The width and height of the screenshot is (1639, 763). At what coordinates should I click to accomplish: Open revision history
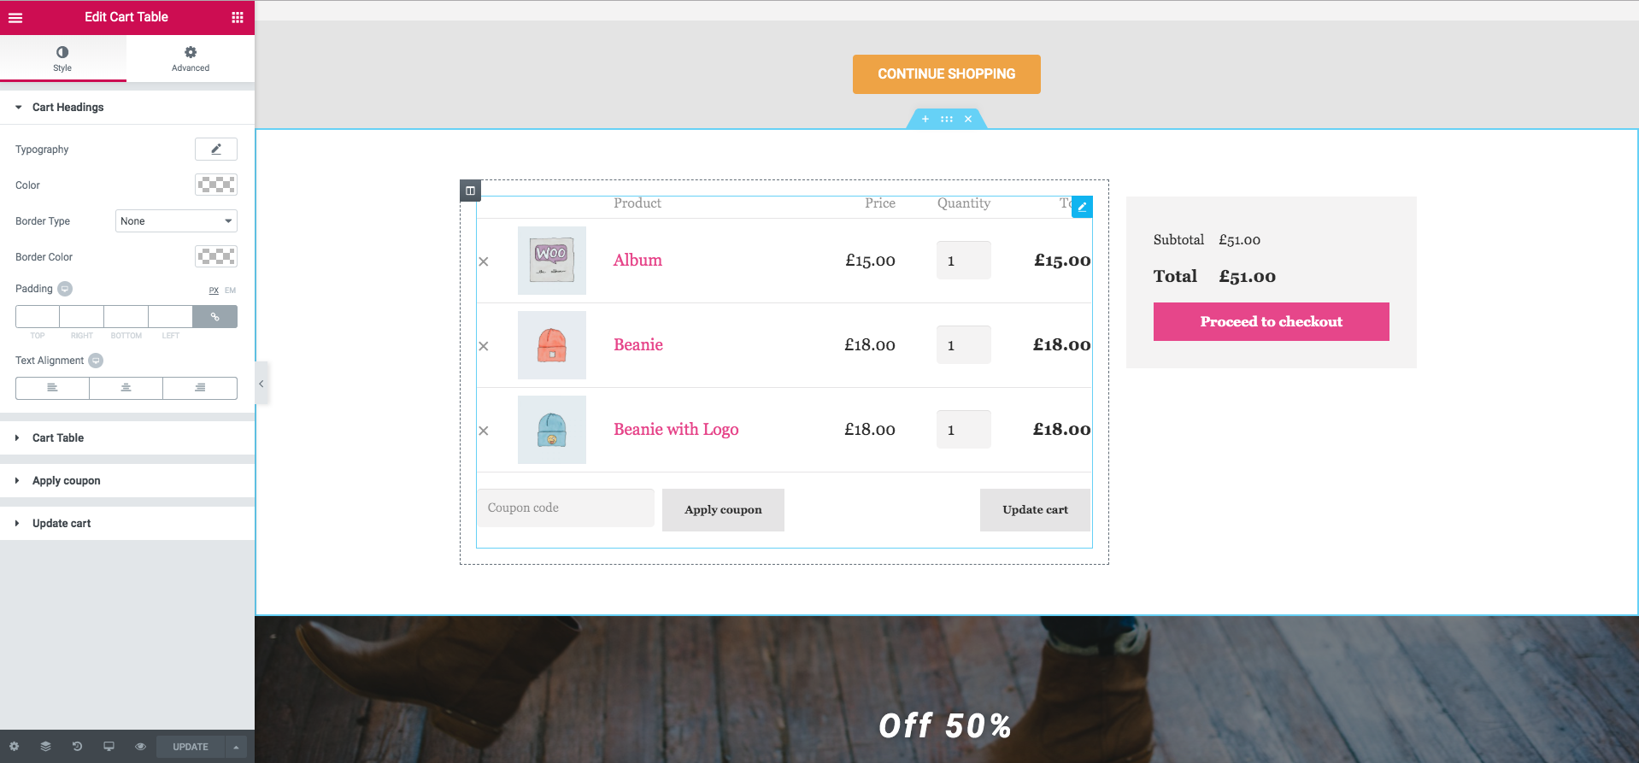pos(77,747)
